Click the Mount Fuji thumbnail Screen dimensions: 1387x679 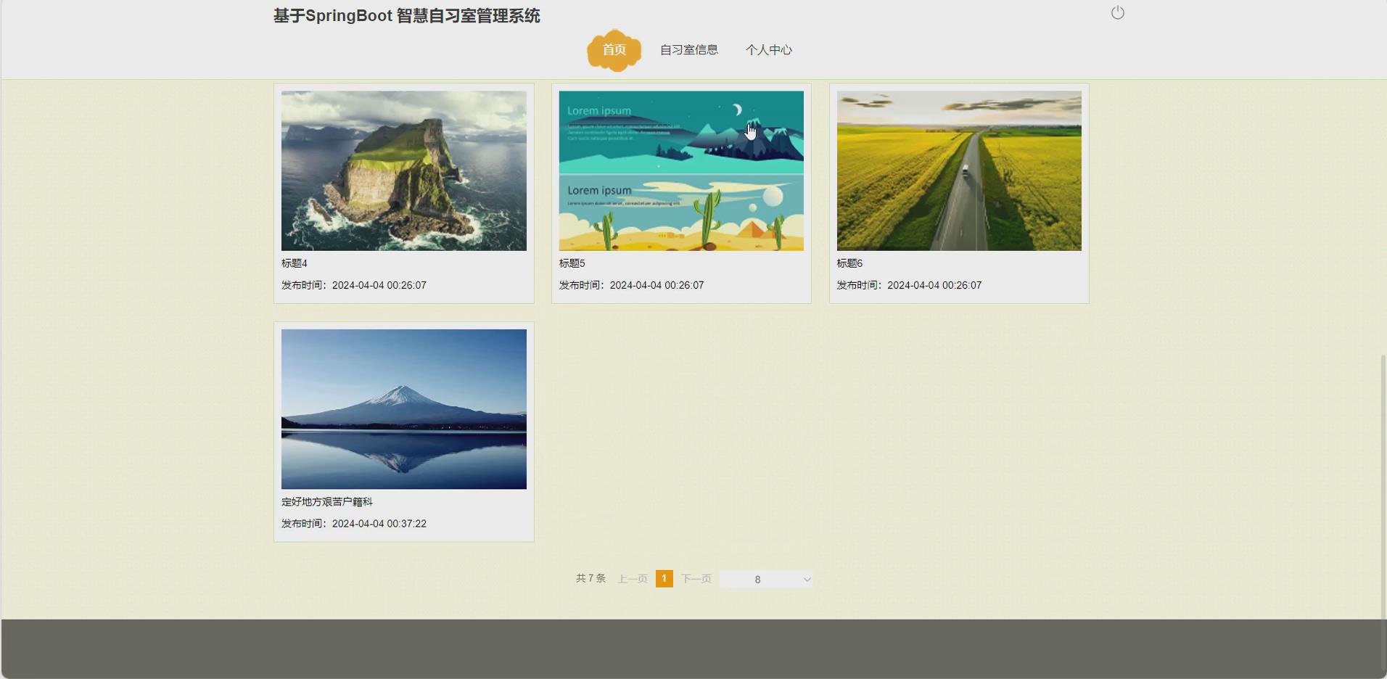point(403,408)
